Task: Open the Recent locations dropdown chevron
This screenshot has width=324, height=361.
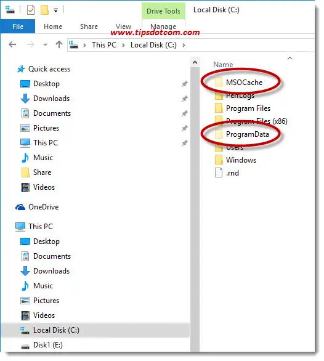Action: (45, 45)
